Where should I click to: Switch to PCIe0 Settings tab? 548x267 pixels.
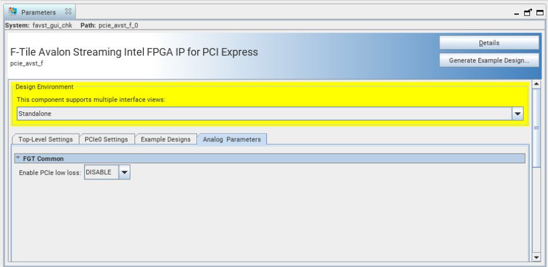click(x=106, y=139)
